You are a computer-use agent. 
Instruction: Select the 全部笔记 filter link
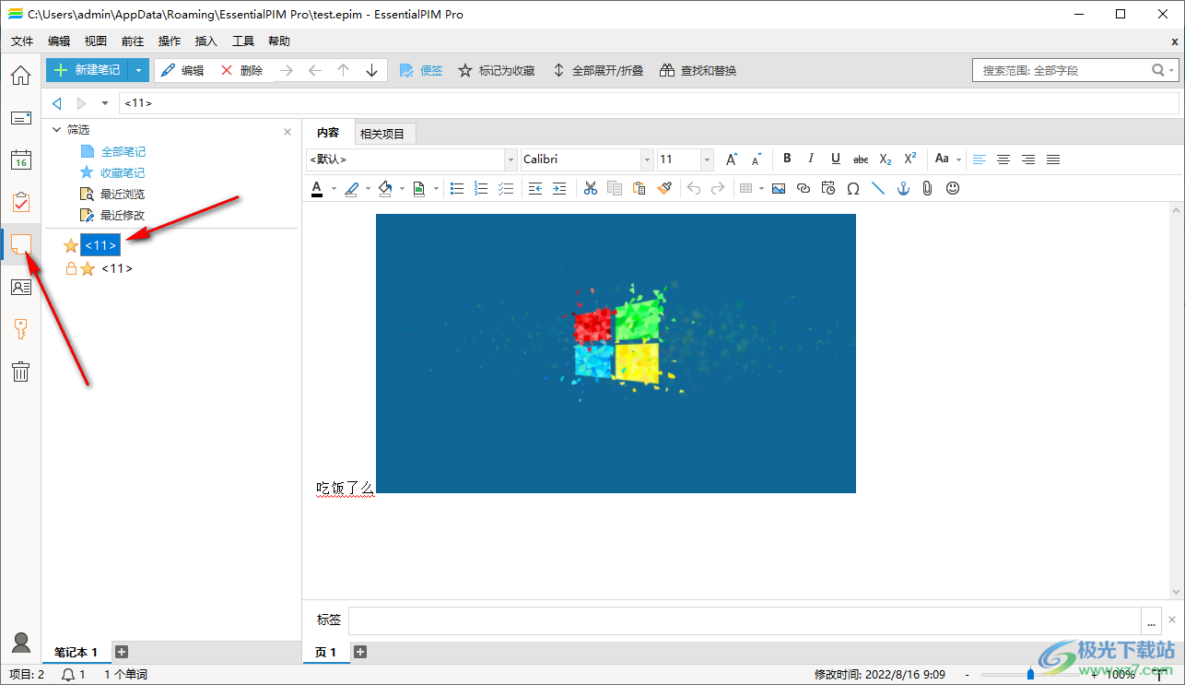click(123, 151)
